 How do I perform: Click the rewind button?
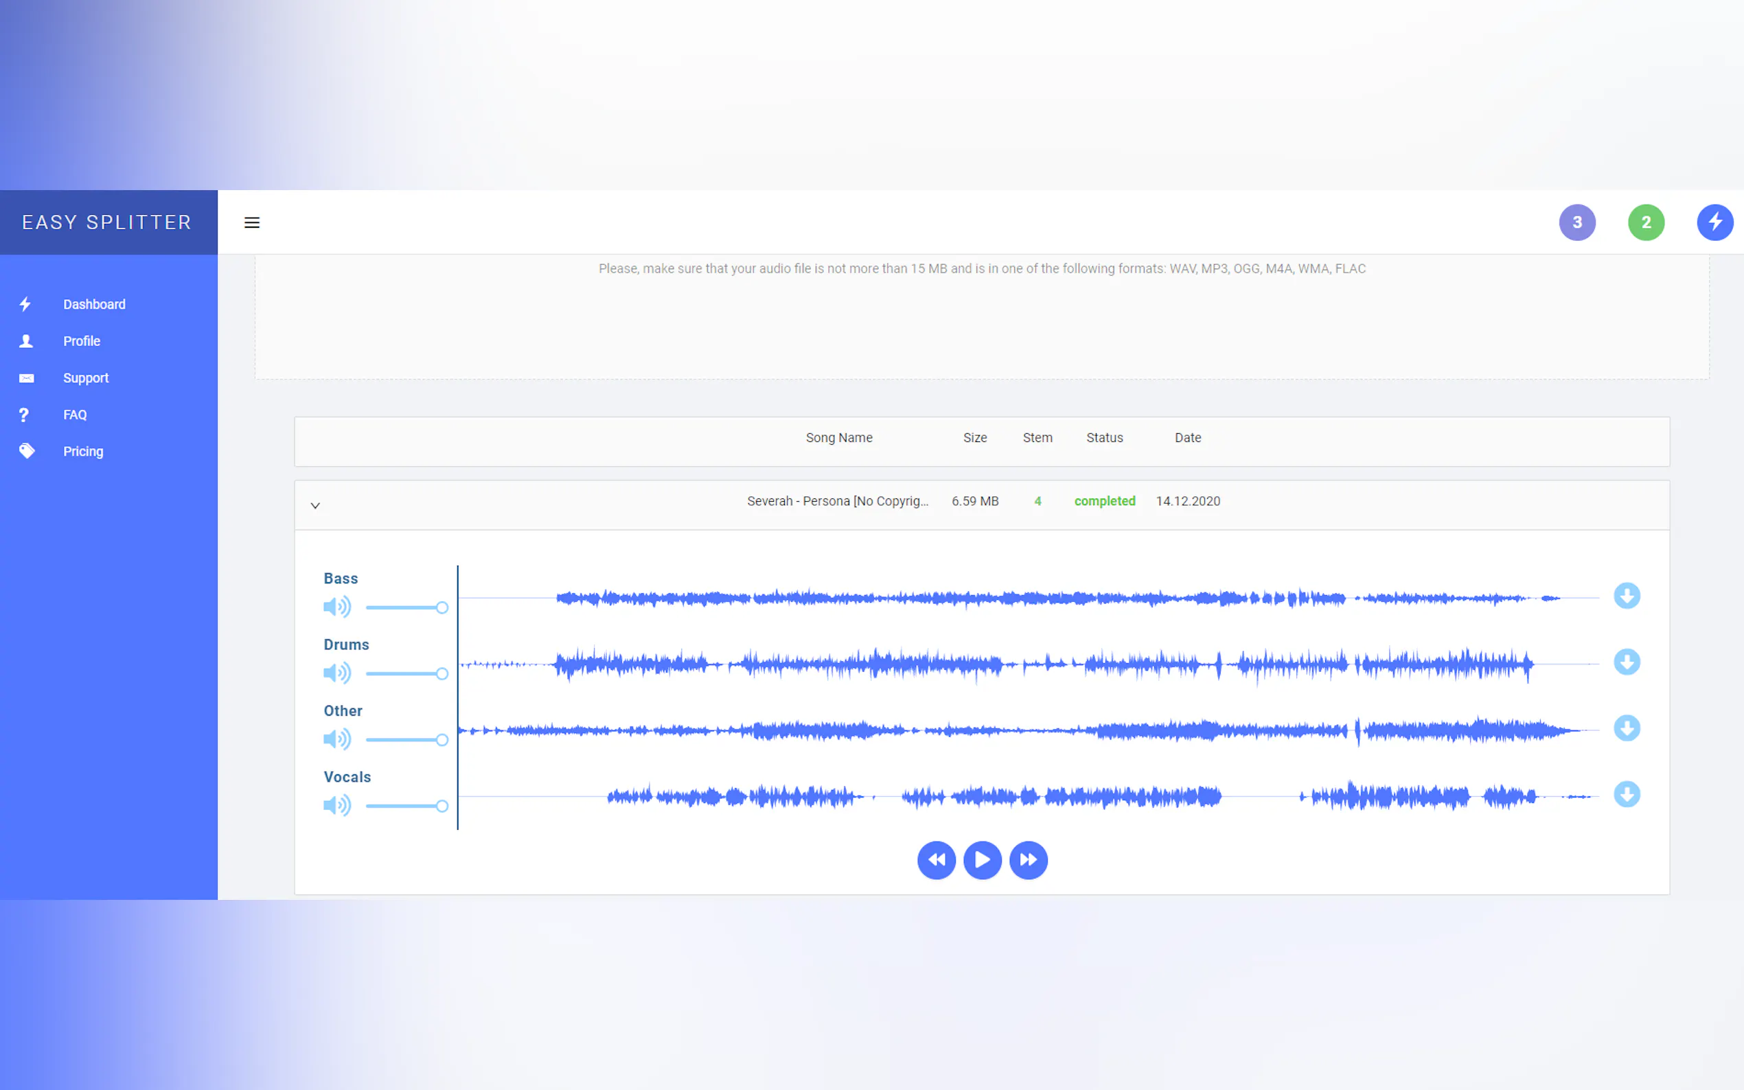(x=936, y=860)
